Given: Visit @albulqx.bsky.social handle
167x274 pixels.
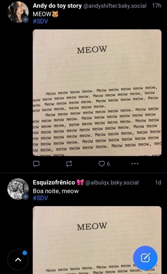Looking at the screenshot, I should pyautogui.click(x=112, y=182).
